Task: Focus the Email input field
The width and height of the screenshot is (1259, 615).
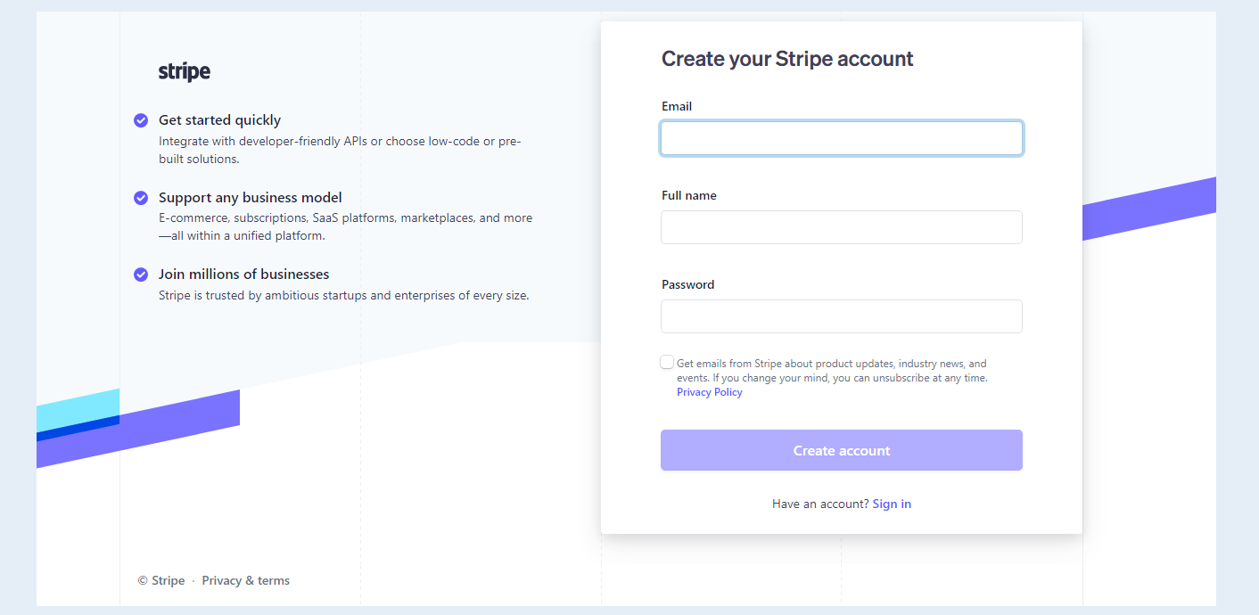Action: pyautogui.click(x=842, y=138)
